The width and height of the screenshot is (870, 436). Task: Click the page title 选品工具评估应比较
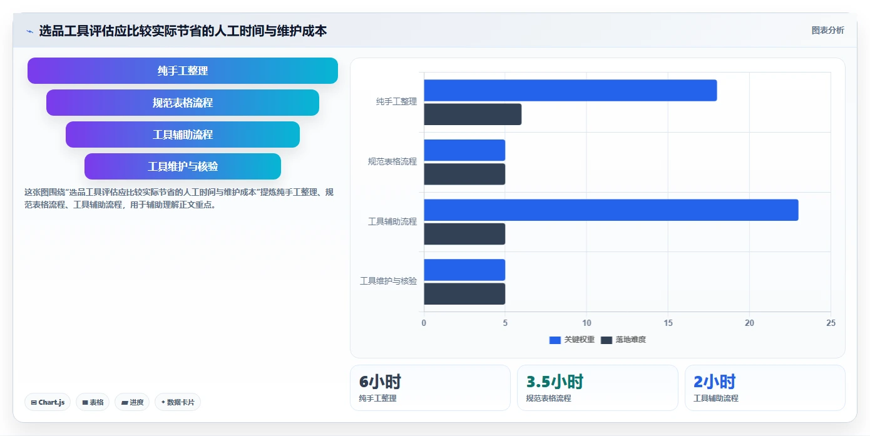(x=183, y=31)
